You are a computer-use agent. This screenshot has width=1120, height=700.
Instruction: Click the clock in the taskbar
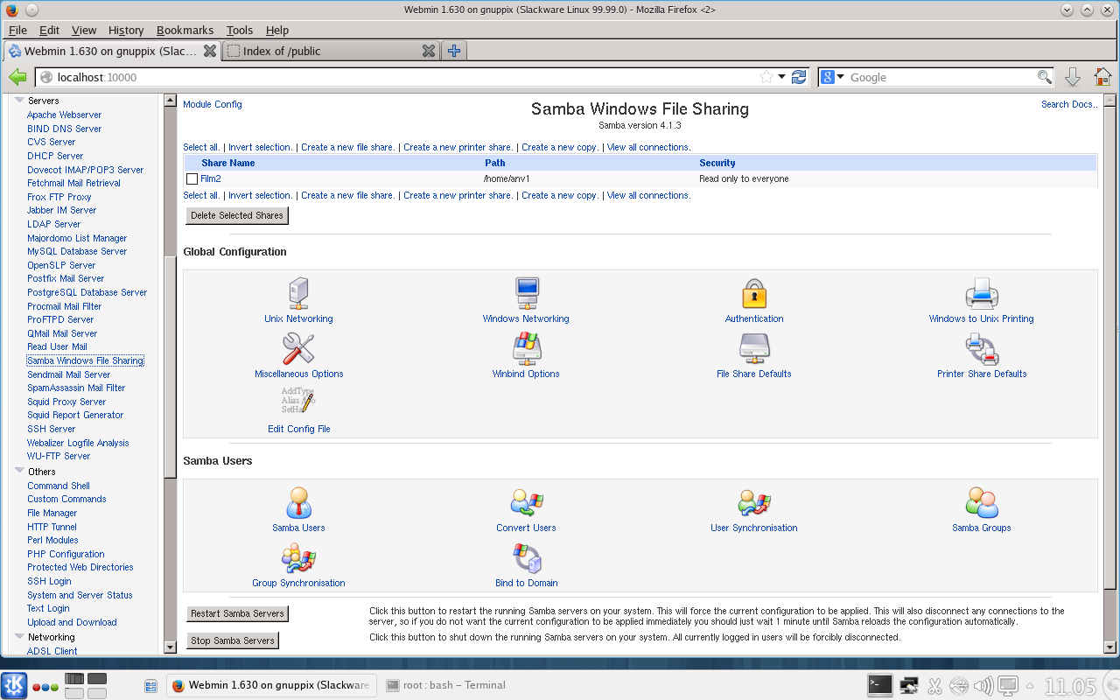pyautogui.click(x=1071, y=685)
